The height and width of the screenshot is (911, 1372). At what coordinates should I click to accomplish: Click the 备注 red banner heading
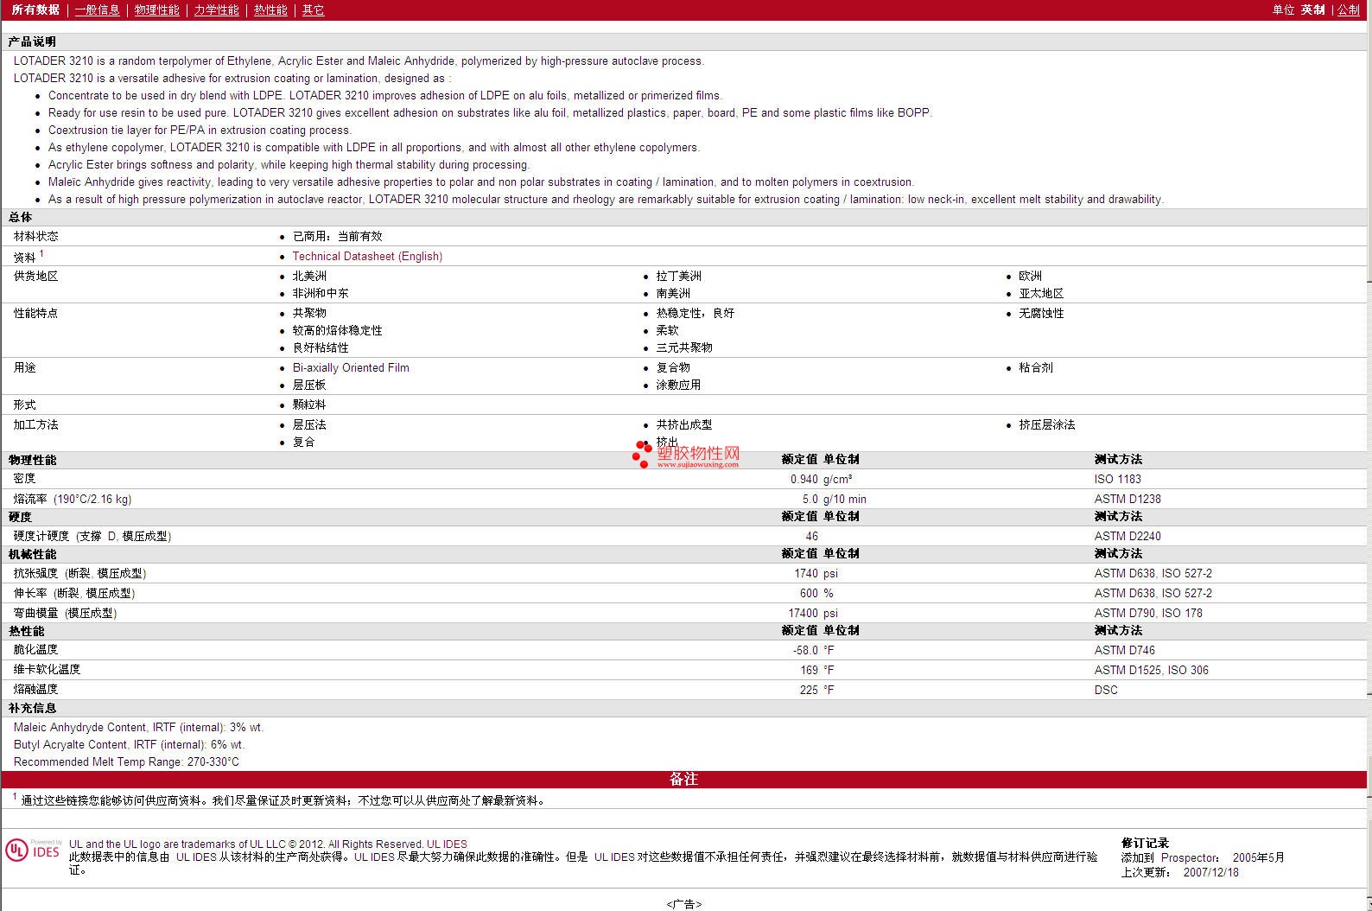(x=683, y=780)
